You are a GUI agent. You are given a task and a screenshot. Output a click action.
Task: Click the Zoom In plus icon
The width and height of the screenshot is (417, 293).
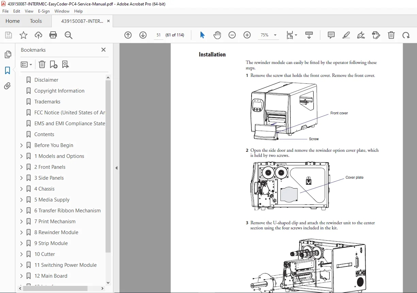pos(247,35)
